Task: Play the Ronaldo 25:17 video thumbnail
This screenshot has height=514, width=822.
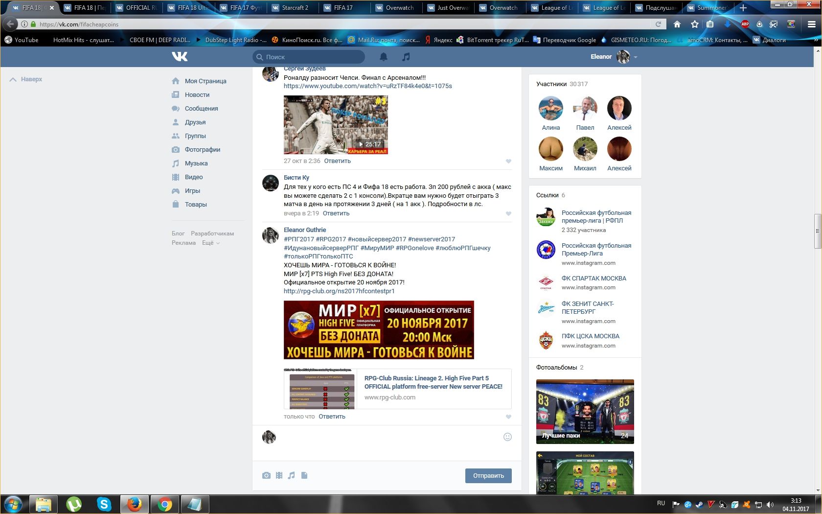Action: tap(336, 125)
